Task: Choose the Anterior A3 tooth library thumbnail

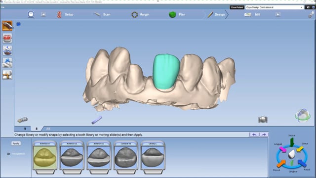Action: (x=99, y=157)
